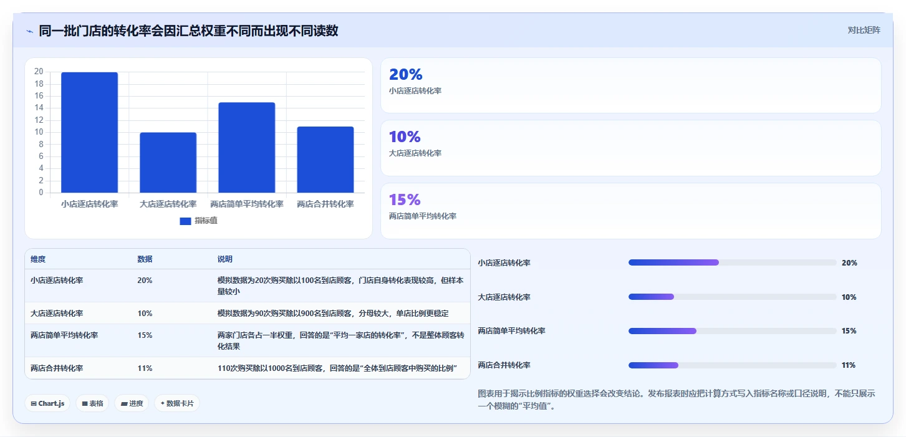Click x-axis label 两店合并转化率 under chart

(325, 204)
